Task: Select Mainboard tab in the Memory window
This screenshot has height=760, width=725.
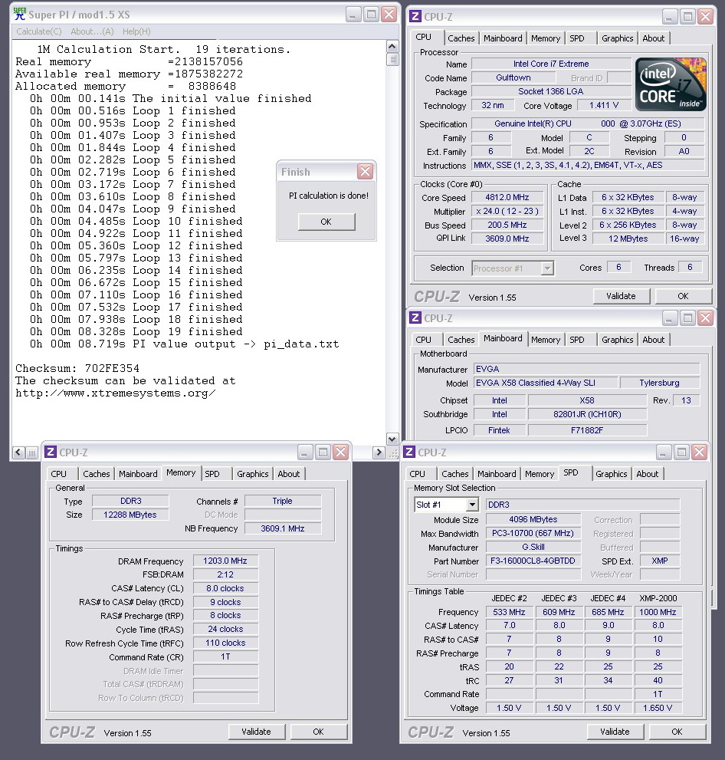Action: pyautogui.click(x=138, y=474)
